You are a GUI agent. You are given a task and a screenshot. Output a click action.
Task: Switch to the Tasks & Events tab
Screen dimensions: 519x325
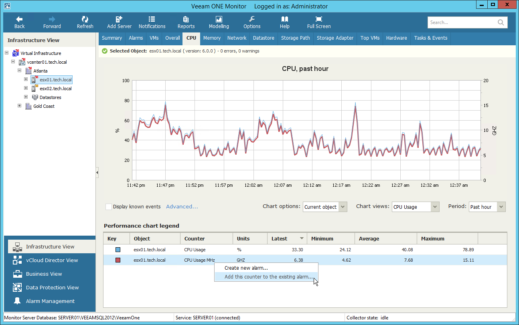[431, 38]
